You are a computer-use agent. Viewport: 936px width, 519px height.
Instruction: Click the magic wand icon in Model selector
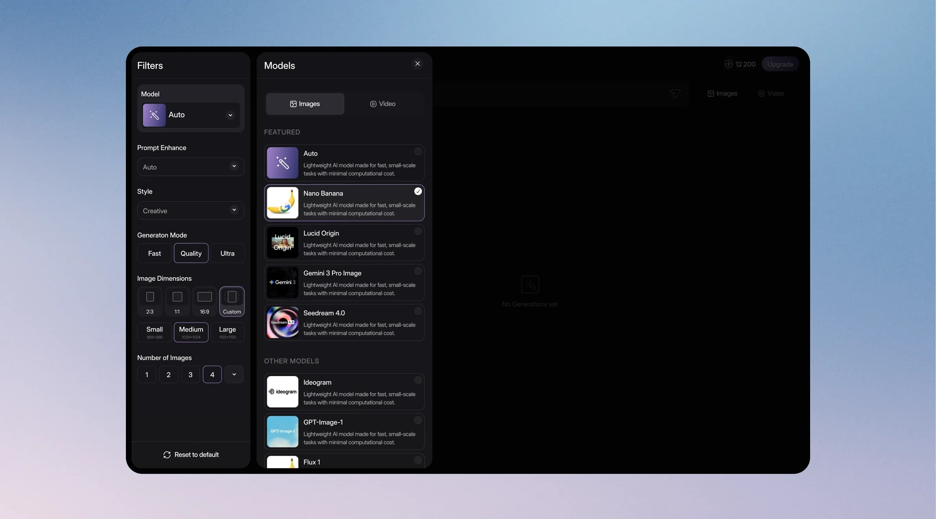(154, 115)
